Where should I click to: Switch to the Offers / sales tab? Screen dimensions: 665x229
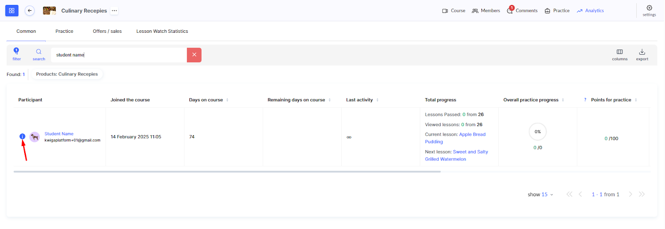pyautogui.click(x=107, y=32)
